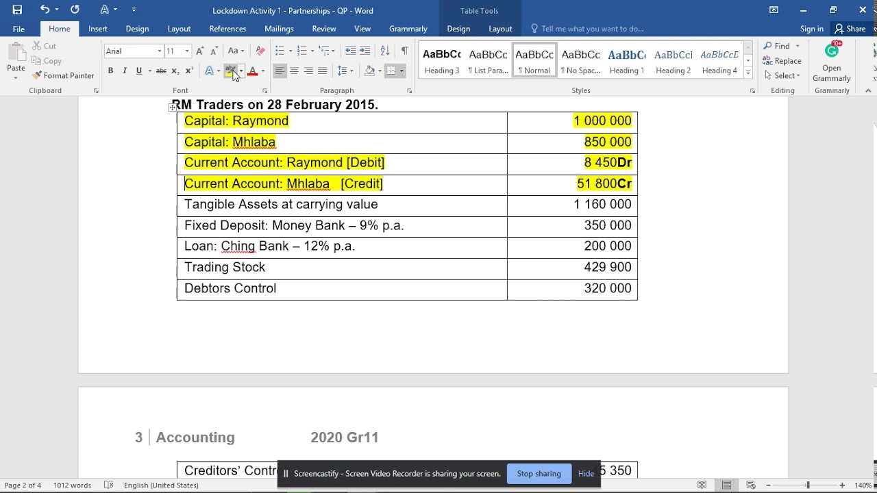The height and width of the screenshot is (493, 877).
Task: Save the document with the Save icon
Action: point(17,10)
